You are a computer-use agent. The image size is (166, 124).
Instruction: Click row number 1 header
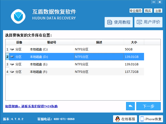[x=7, y=49]
